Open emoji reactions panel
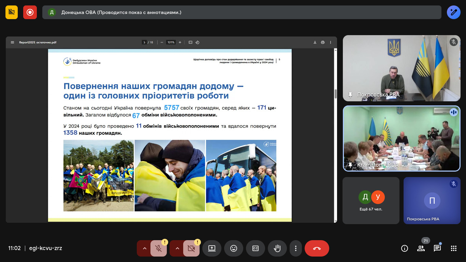The height and width of the screenshot is (262, 466). 234,248
